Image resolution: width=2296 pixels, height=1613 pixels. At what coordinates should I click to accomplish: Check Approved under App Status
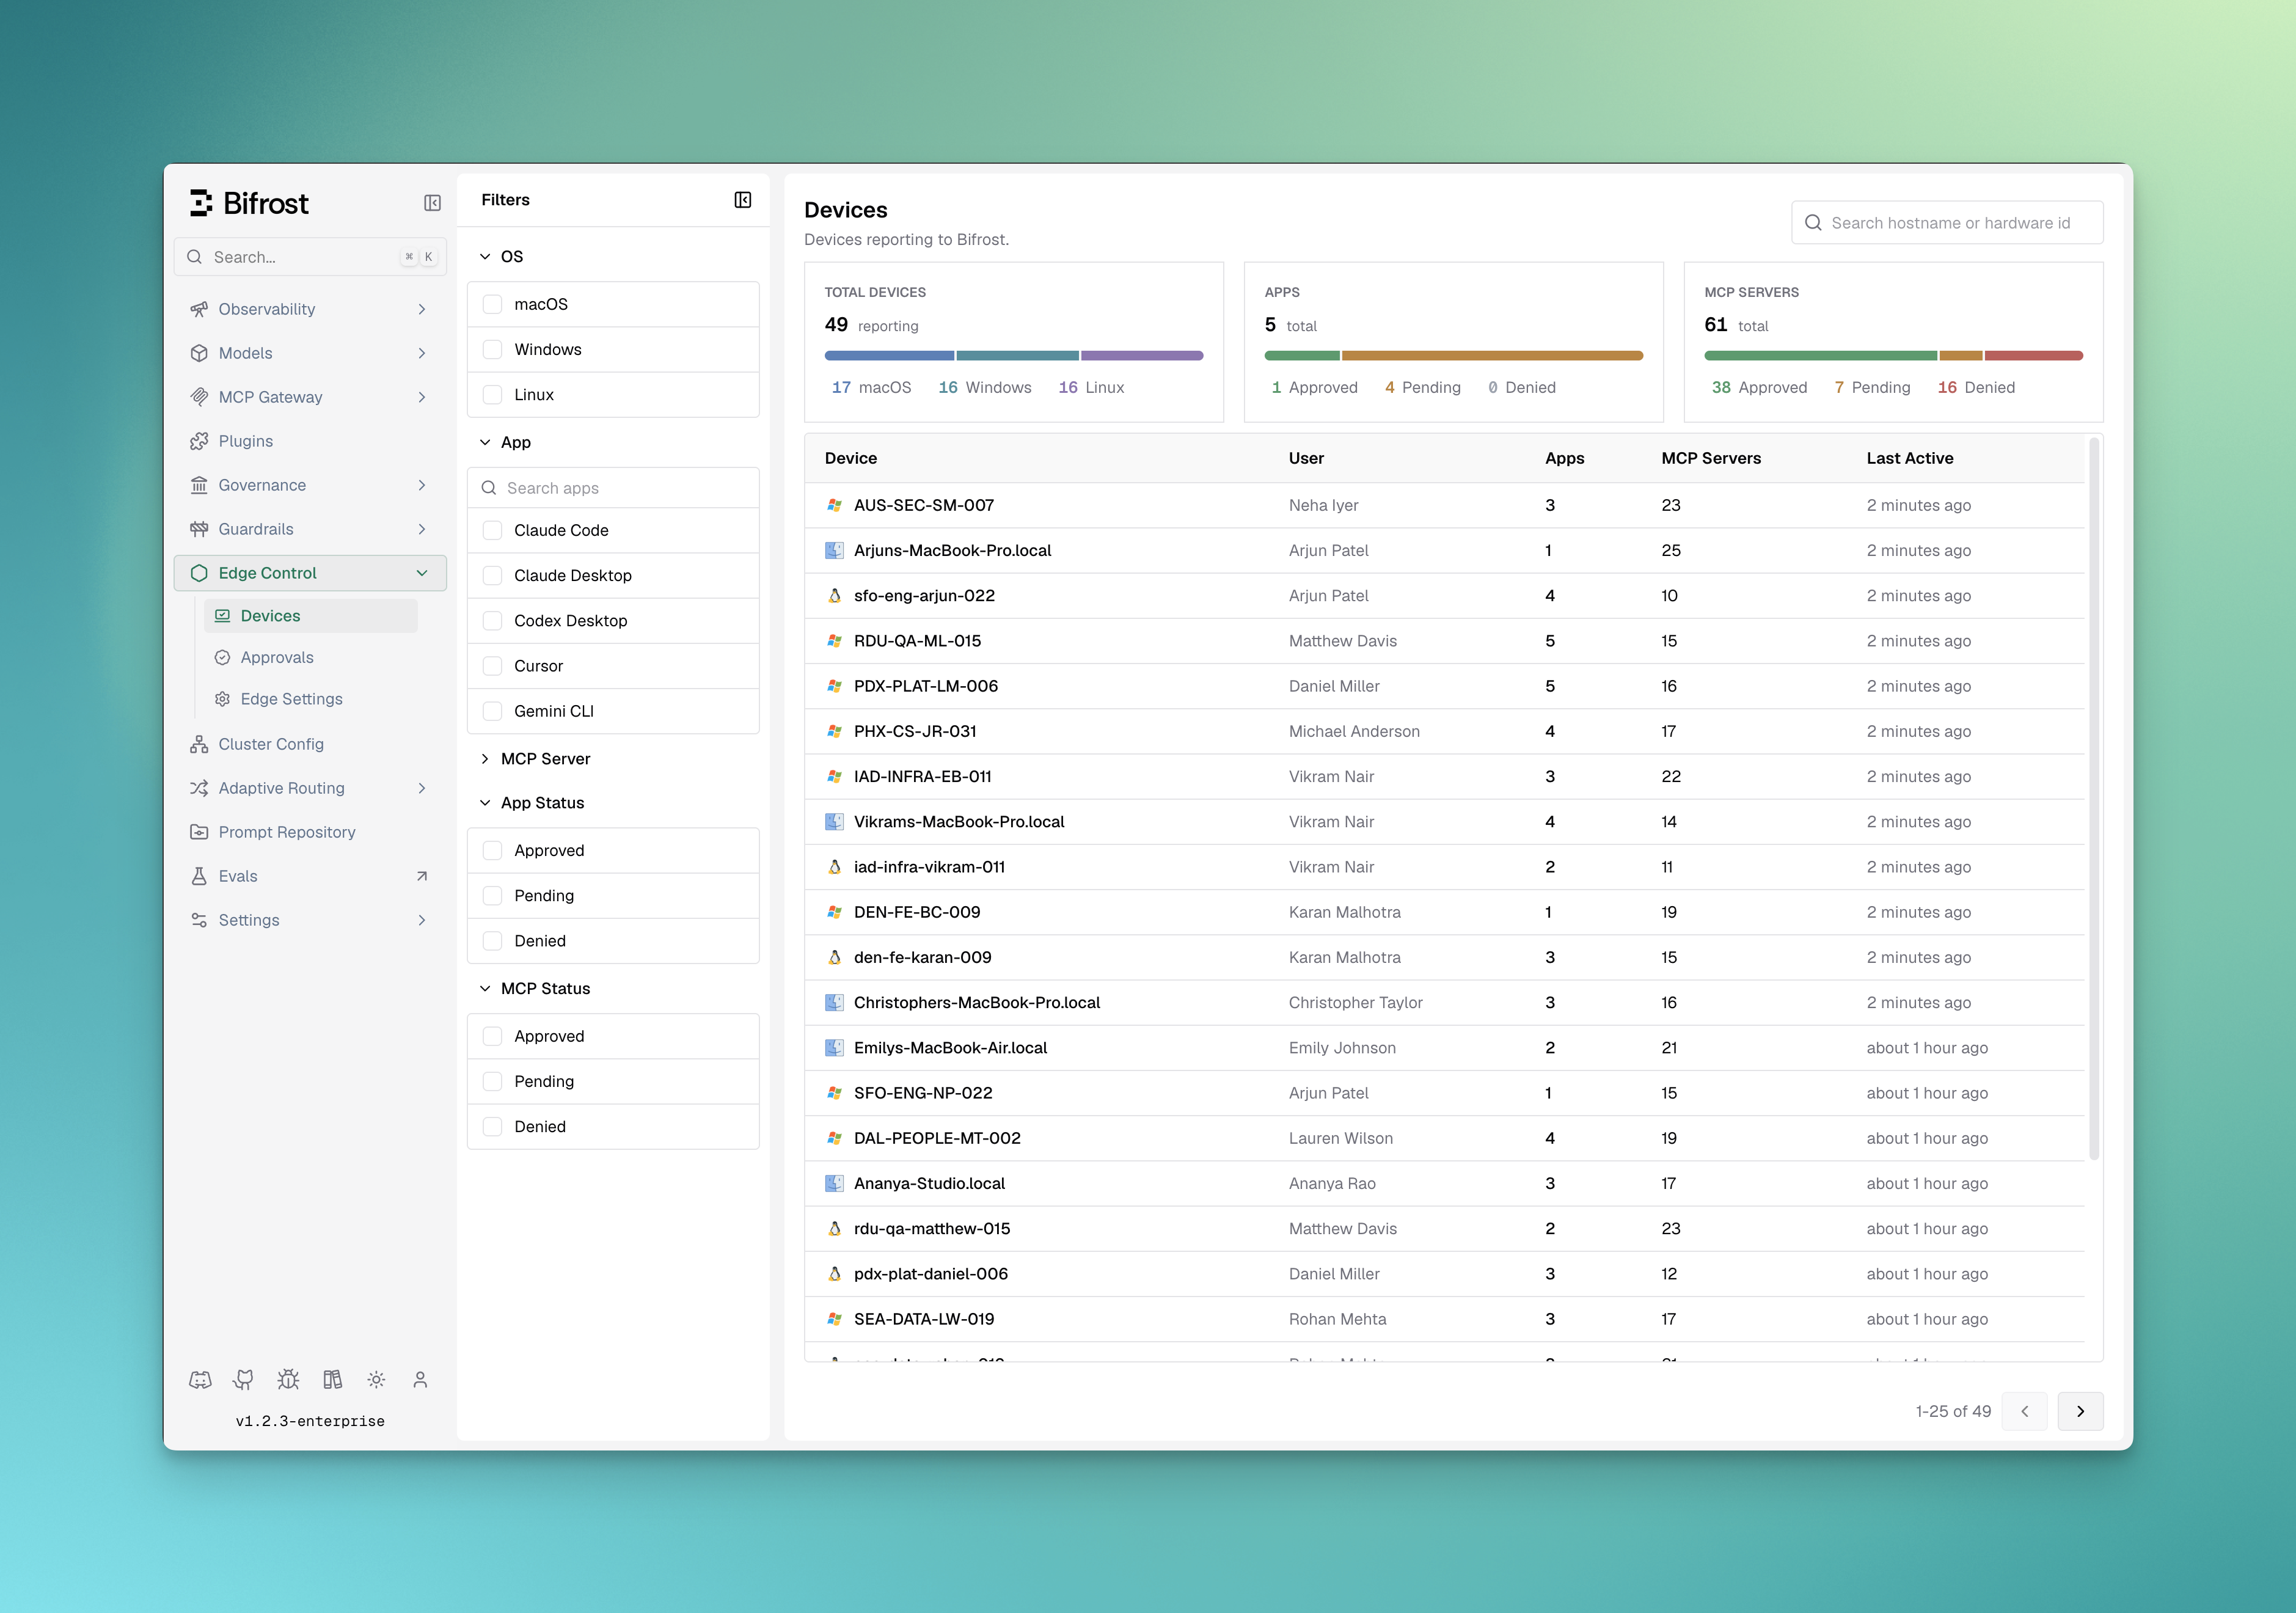[492, 850]
